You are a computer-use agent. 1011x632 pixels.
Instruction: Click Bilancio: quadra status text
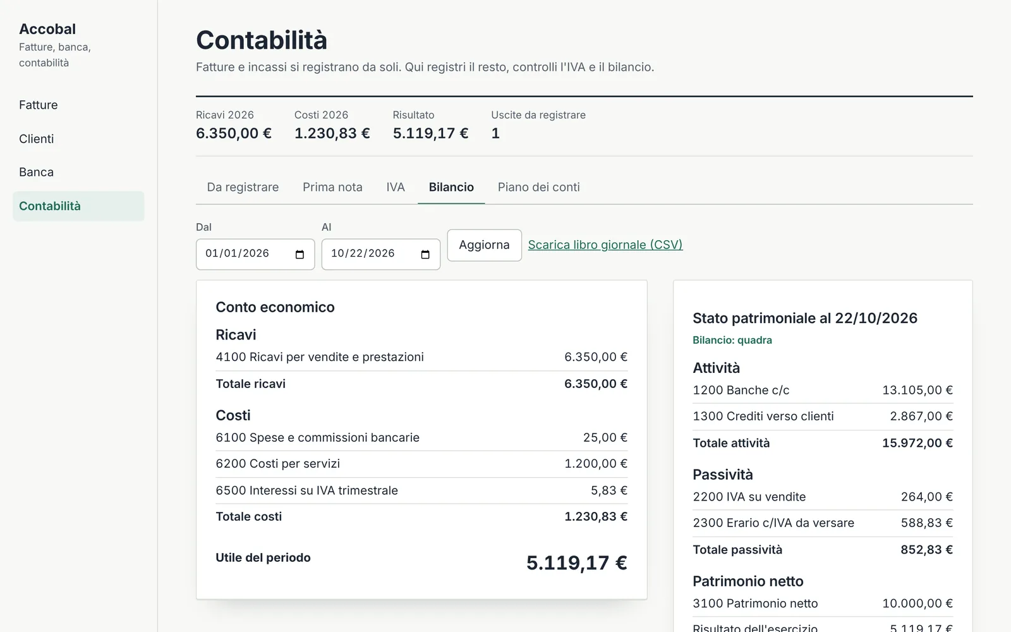coord(732,340)
